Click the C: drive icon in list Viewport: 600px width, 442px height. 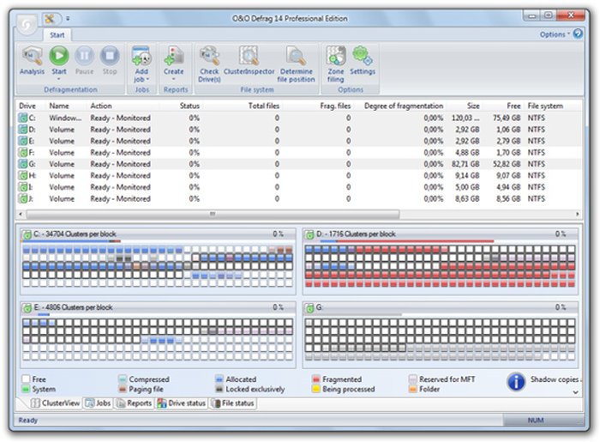pos(23,118)
